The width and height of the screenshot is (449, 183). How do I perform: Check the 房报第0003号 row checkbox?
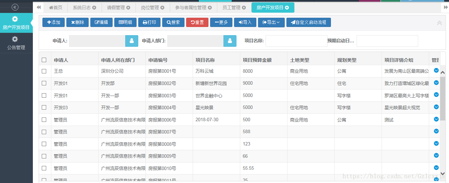[44, 95]
